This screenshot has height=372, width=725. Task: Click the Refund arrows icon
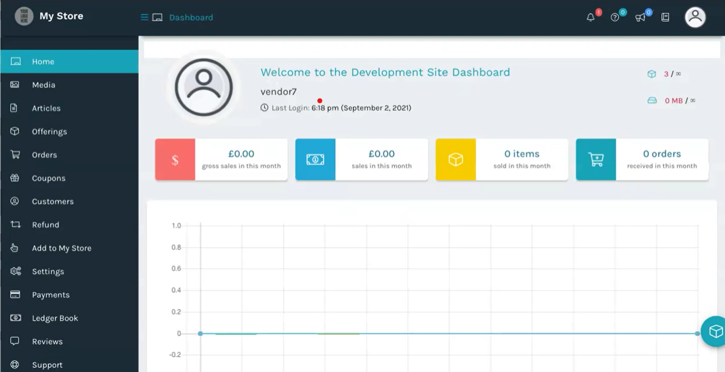click(15, 224)
